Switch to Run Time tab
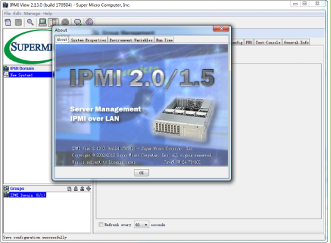331x243 pixels. (164, 40)
